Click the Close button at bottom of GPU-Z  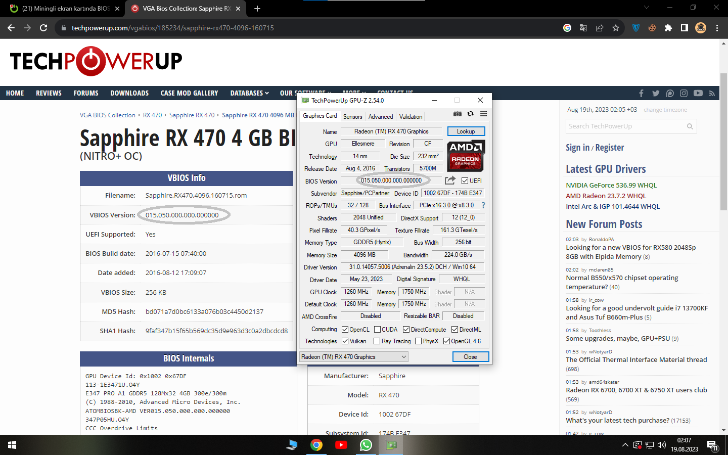(471, 357)
